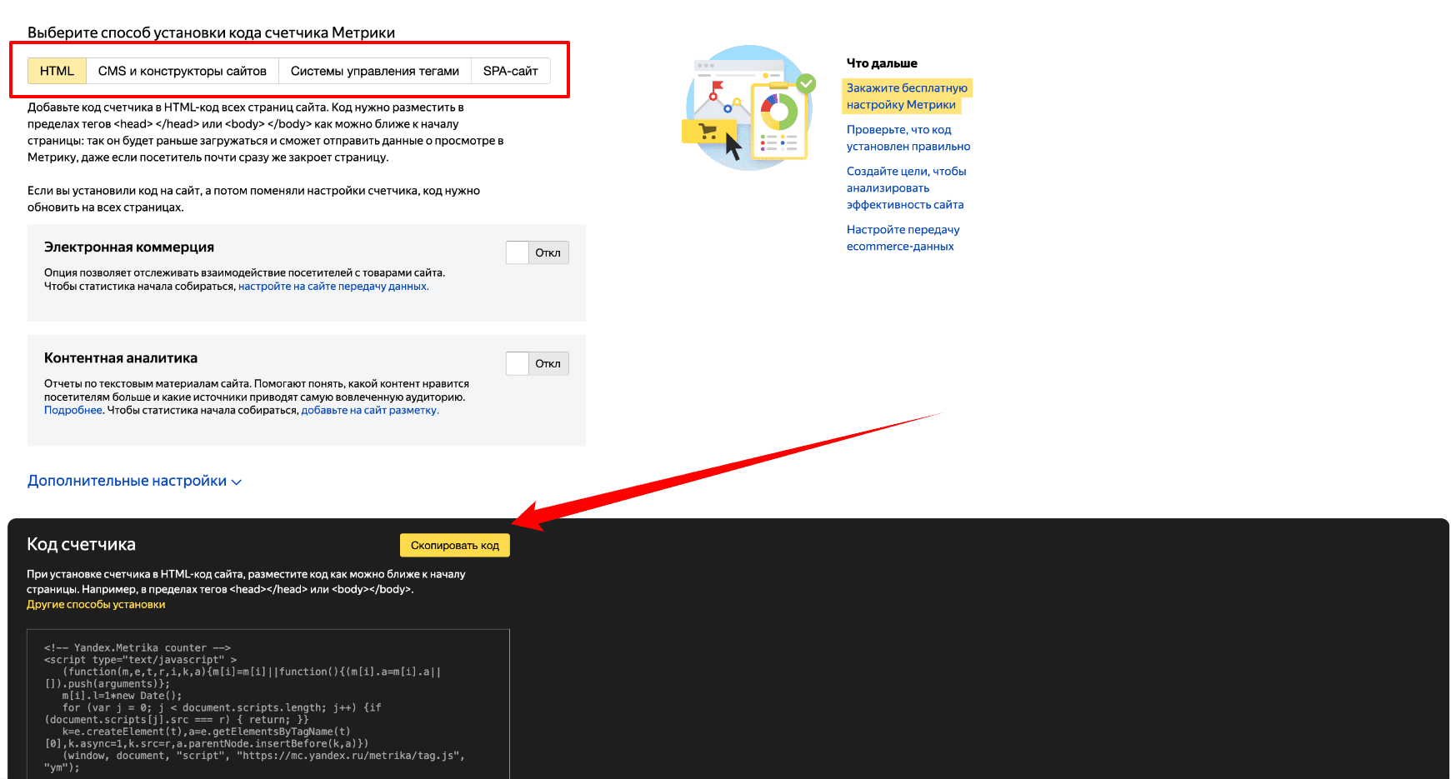Open Настройте передачу ecommerce-данных link
The height and width of the screenshot is (779, 1451).
coord(903,237)
